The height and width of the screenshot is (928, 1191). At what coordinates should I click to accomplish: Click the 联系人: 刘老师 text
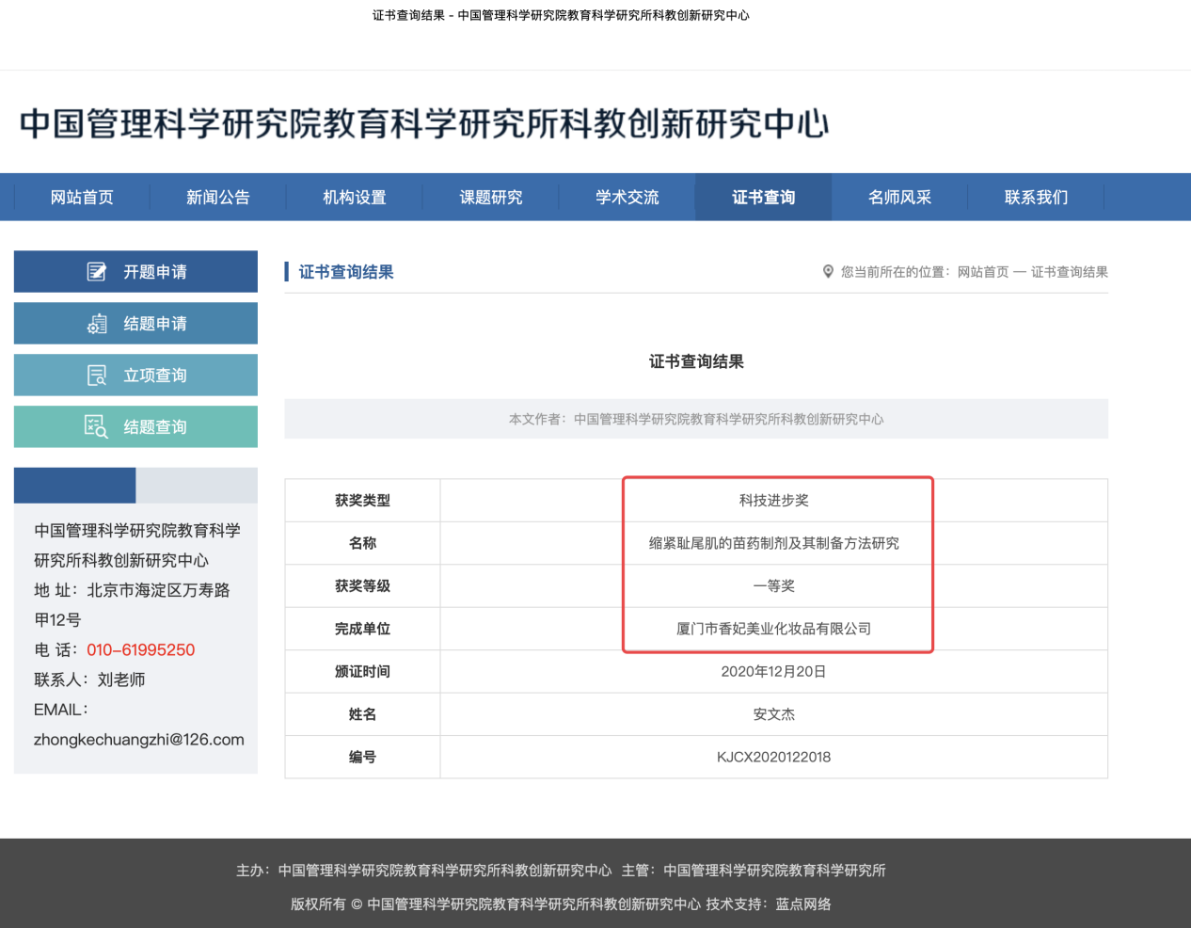[x=89, y=680]
